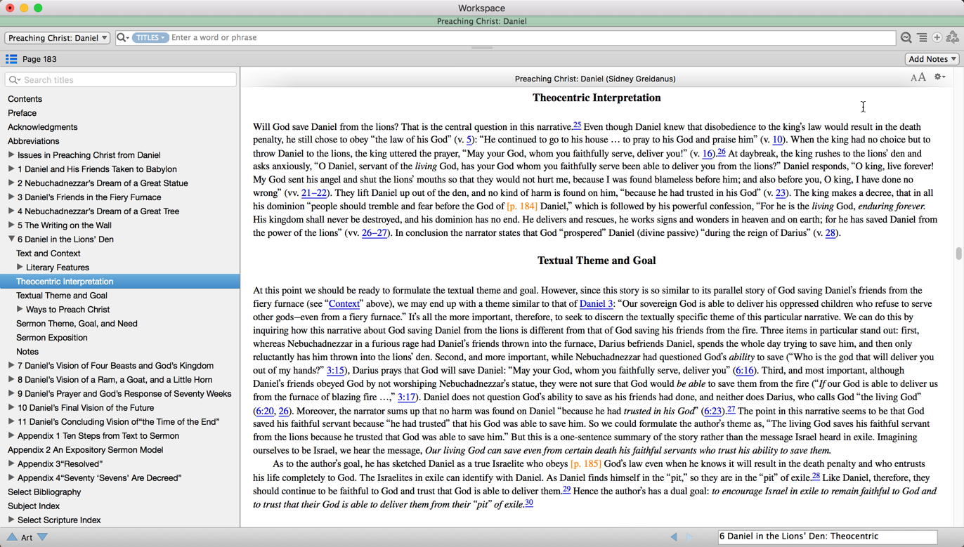Open Select Bibliography
This screenshot has height=547, width=964.
[x=44, y=492]
